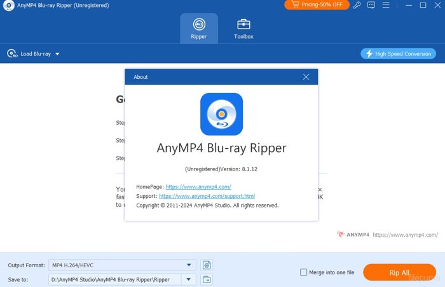Click the AnyMP4 Blu-ray Ripper title in About
This screenshot has width=445, height=287.
coord(221,148)
